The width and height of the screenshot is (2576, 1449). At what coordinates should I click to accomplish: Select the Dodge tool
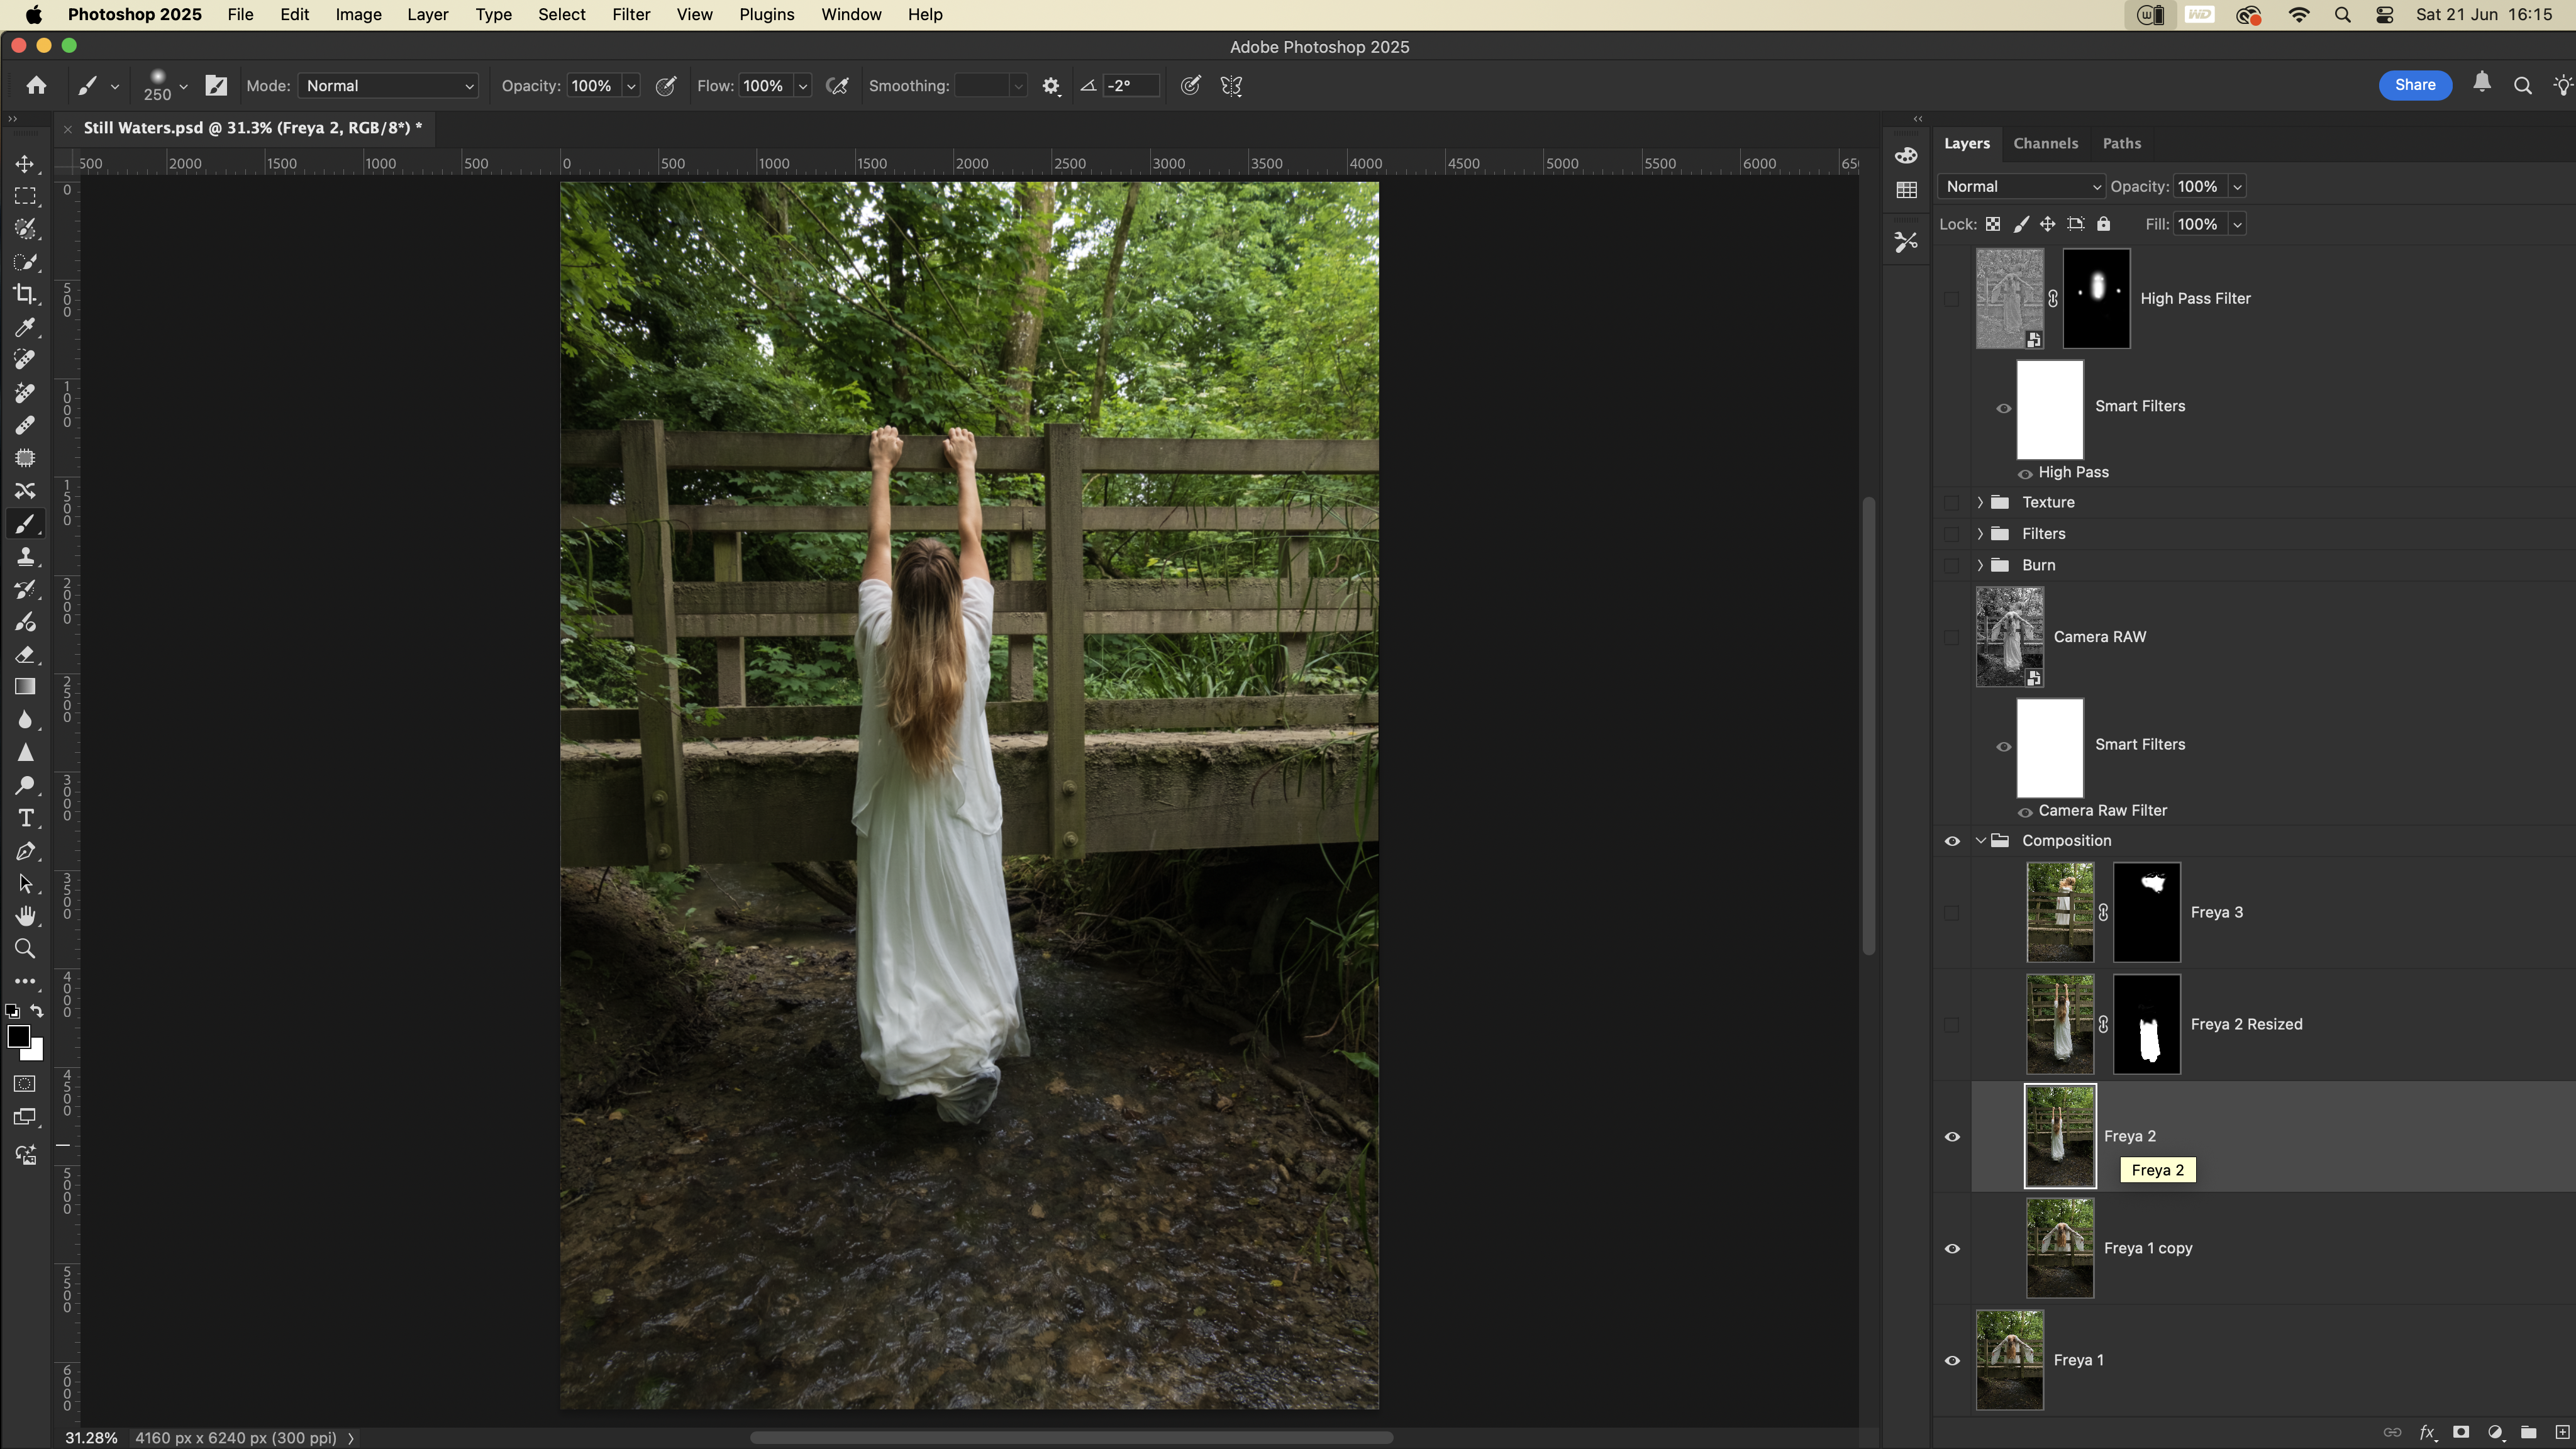(25, 785)
